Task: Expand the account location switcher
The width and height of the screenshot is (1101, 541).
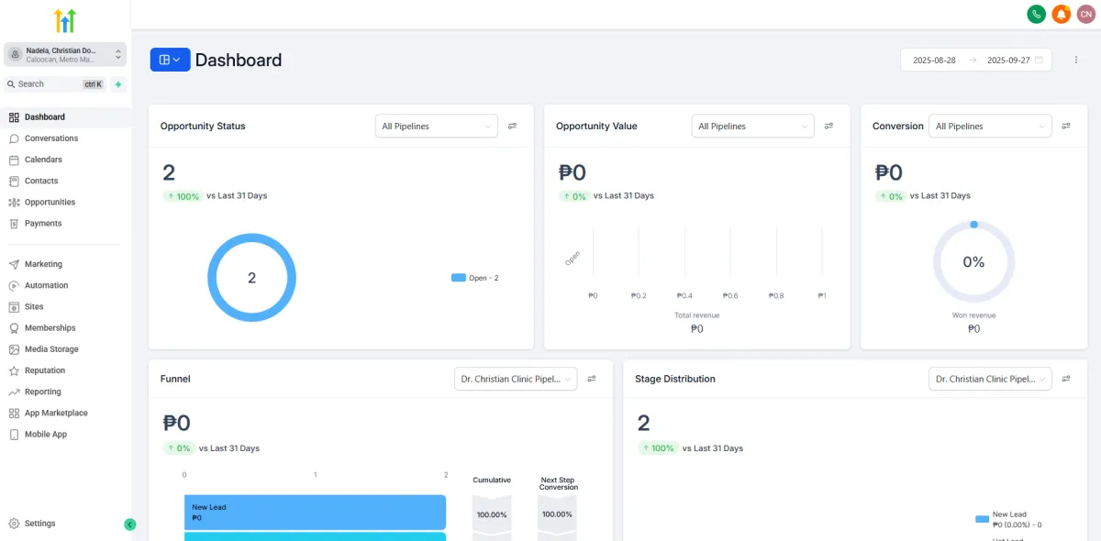Action: pos(65,55)
